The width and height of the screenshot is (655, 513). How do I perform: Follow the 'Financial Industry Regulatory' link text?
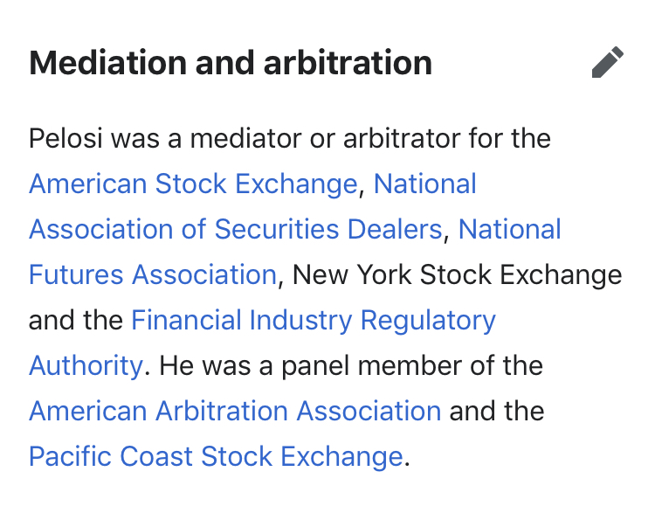pyautogui.click(x=314, y=321)
